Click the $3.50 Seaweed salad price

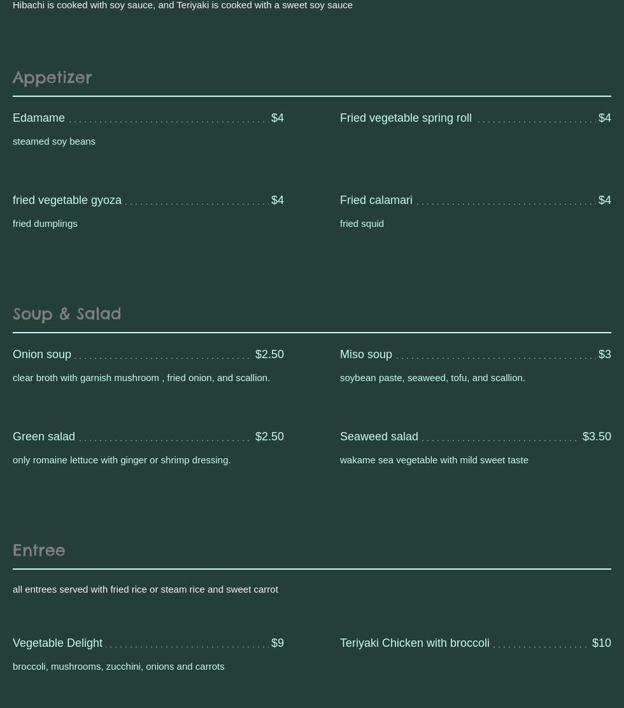click(597, 437)
